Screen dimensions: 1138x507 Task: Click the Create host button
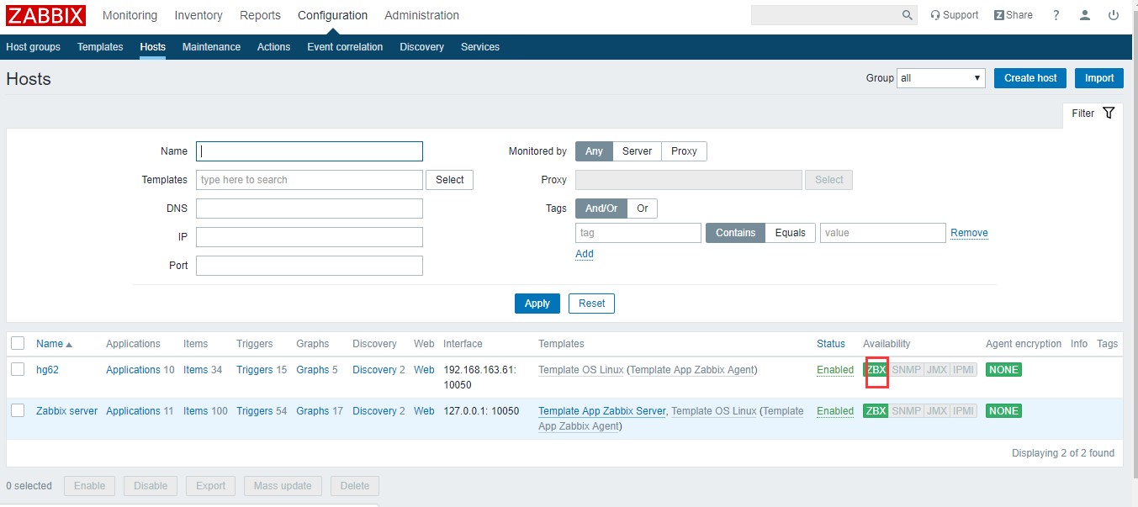pyautogui.click(x=1030, y=78)
